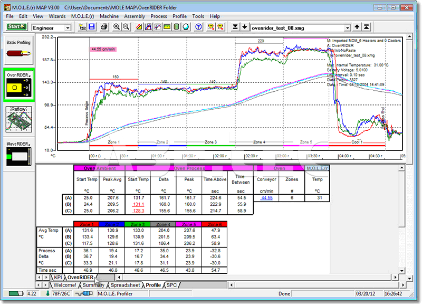The image size is (422, 305).
Task: Switch to the Spreadsheet tab
Action: tap(125, 285)
